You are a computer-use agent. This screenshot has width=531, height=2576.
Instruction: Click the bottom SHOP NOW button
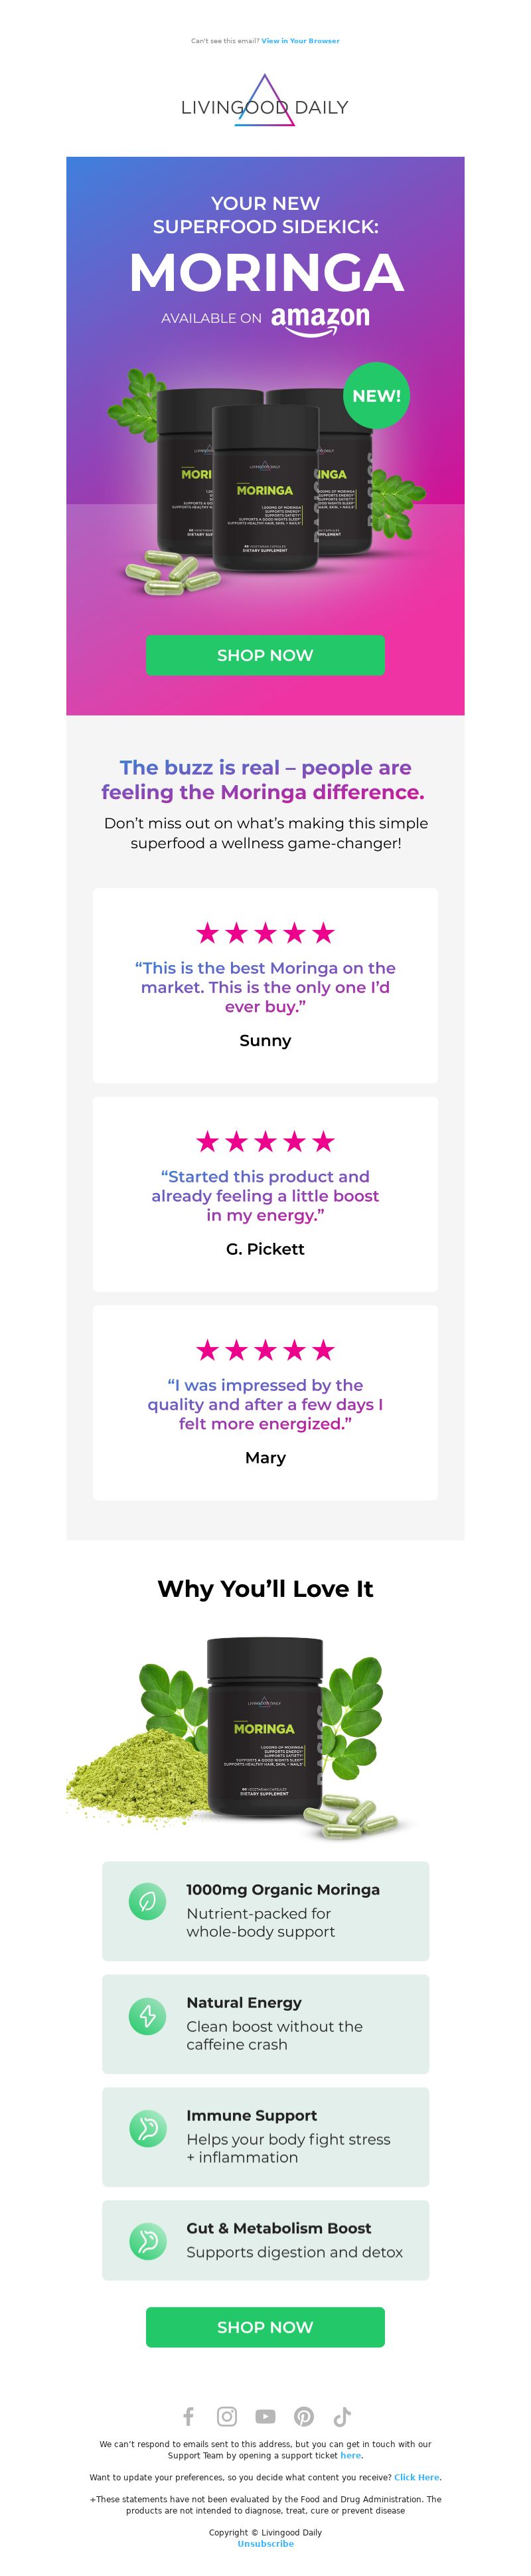tap(265, 2327)
